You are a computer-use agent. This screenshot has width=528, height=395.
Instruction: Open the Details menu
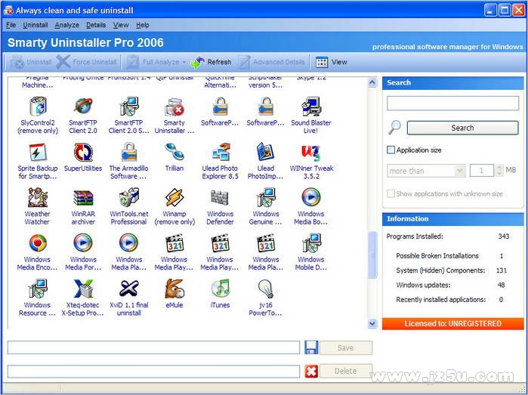pyautogui.click(x=96, y=25)
